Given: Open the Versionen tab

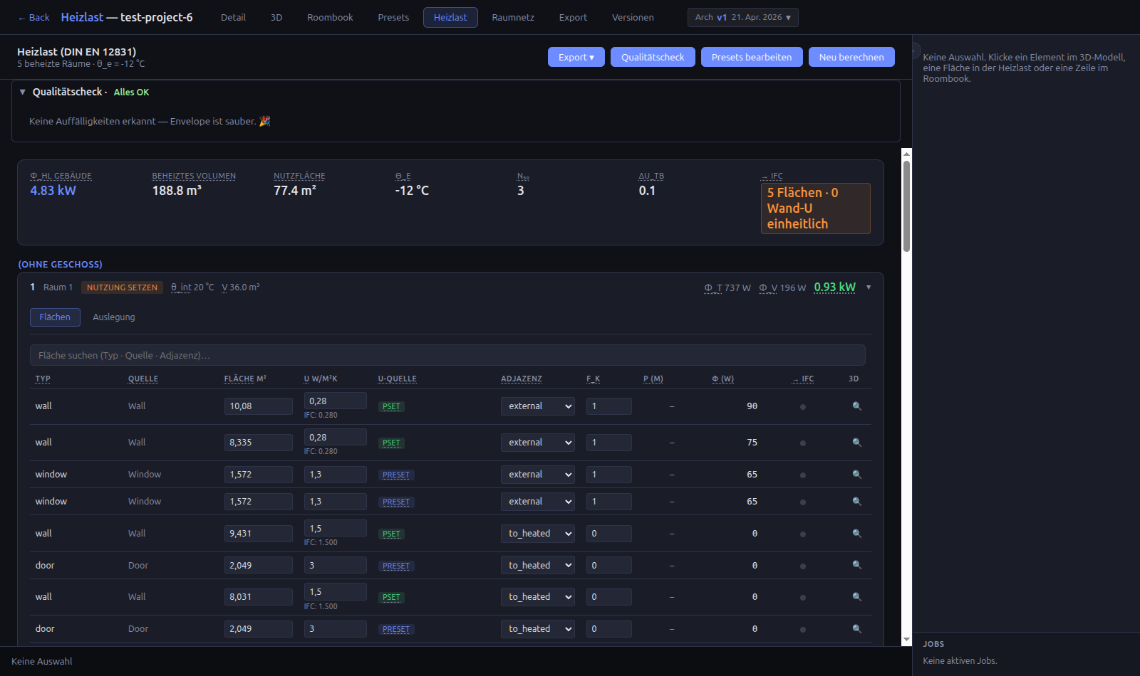Looking at the screenshot, I should point(633,17).
